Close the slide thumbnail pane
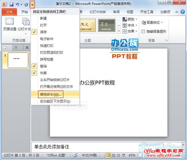The width and height of the screenshot is (187, 160). (x=27, y=48)
